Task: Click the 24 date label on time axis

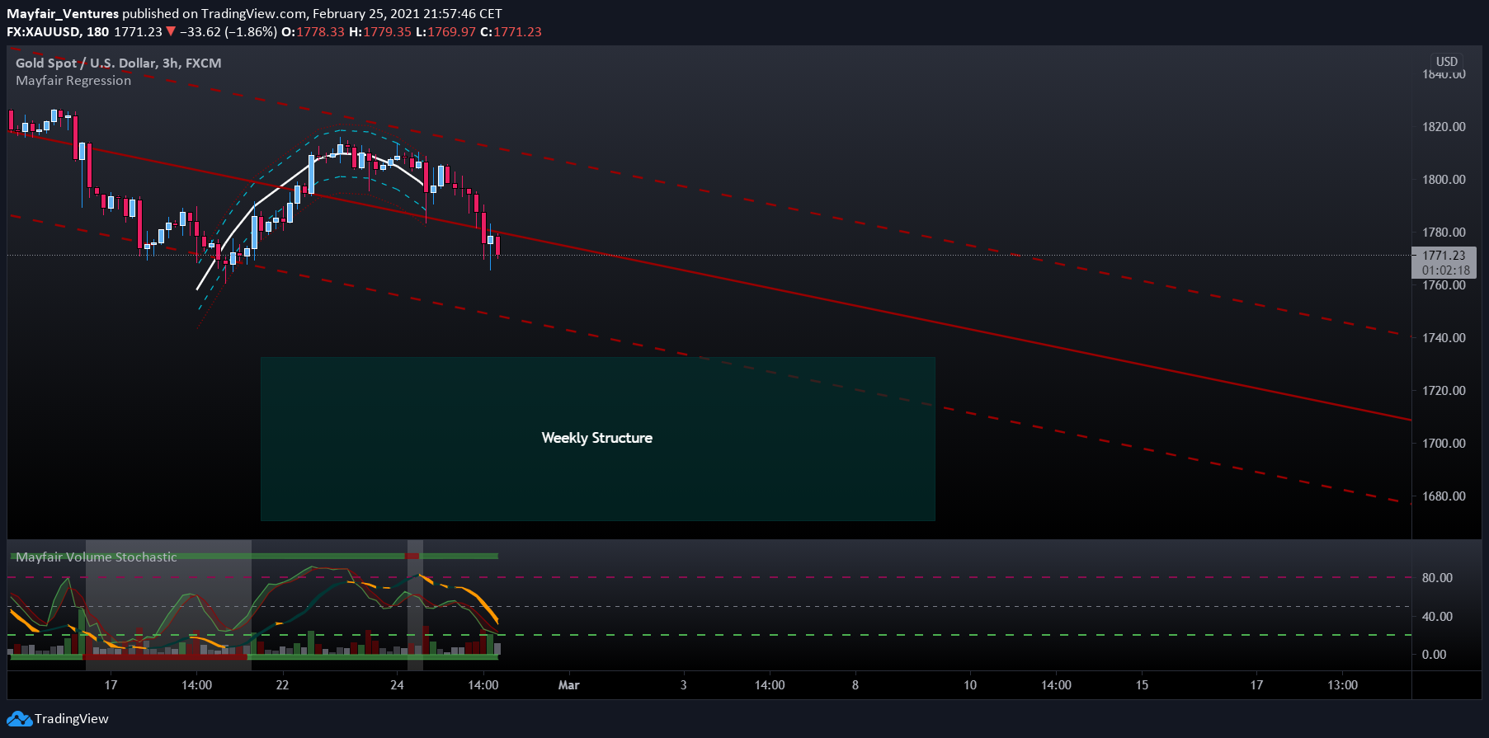Action: (x=397, y=685)
